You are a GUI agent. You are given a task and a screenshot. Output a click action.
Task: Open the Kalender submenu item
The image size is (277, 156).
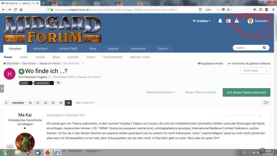coord(73,57)
